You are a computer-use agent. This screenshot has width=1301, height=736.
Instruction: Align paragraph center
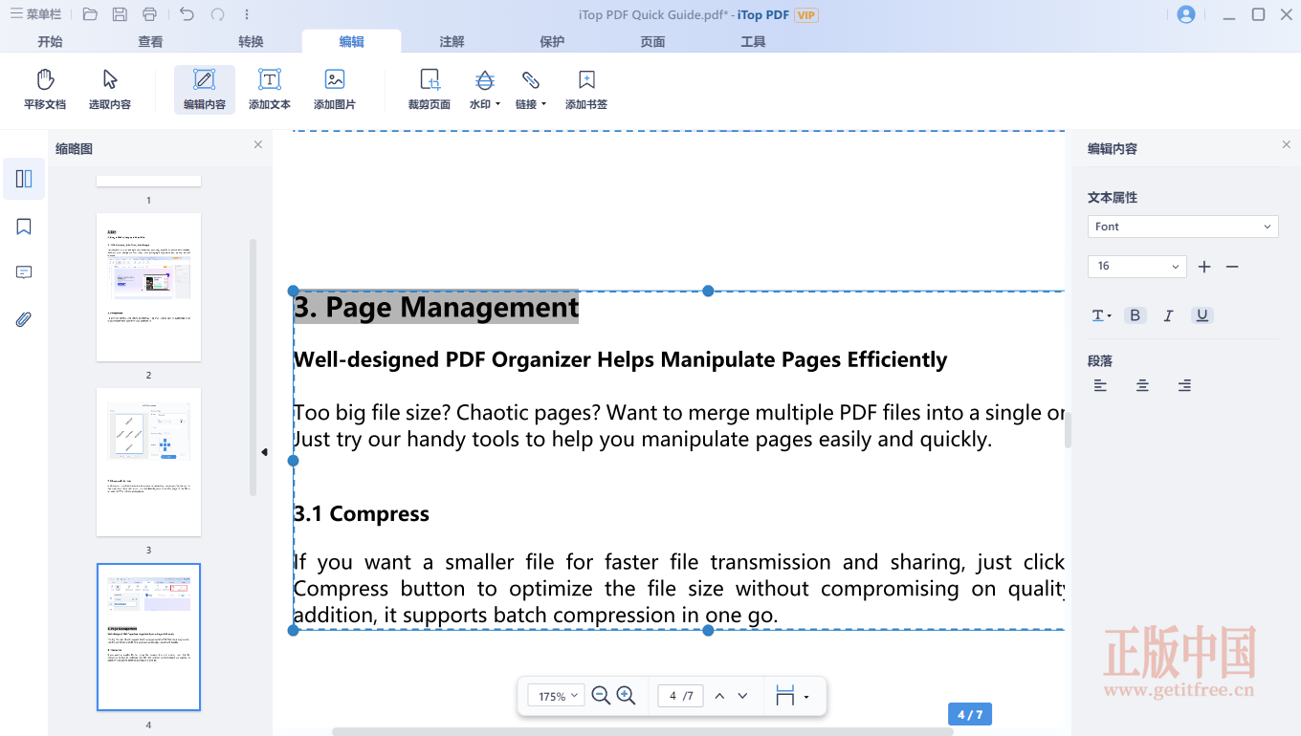1142,385
